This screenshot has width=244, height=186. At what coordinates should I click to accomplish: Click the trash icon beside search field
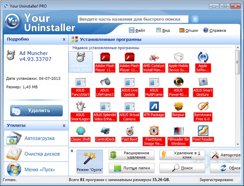click(x=195, y=19)
